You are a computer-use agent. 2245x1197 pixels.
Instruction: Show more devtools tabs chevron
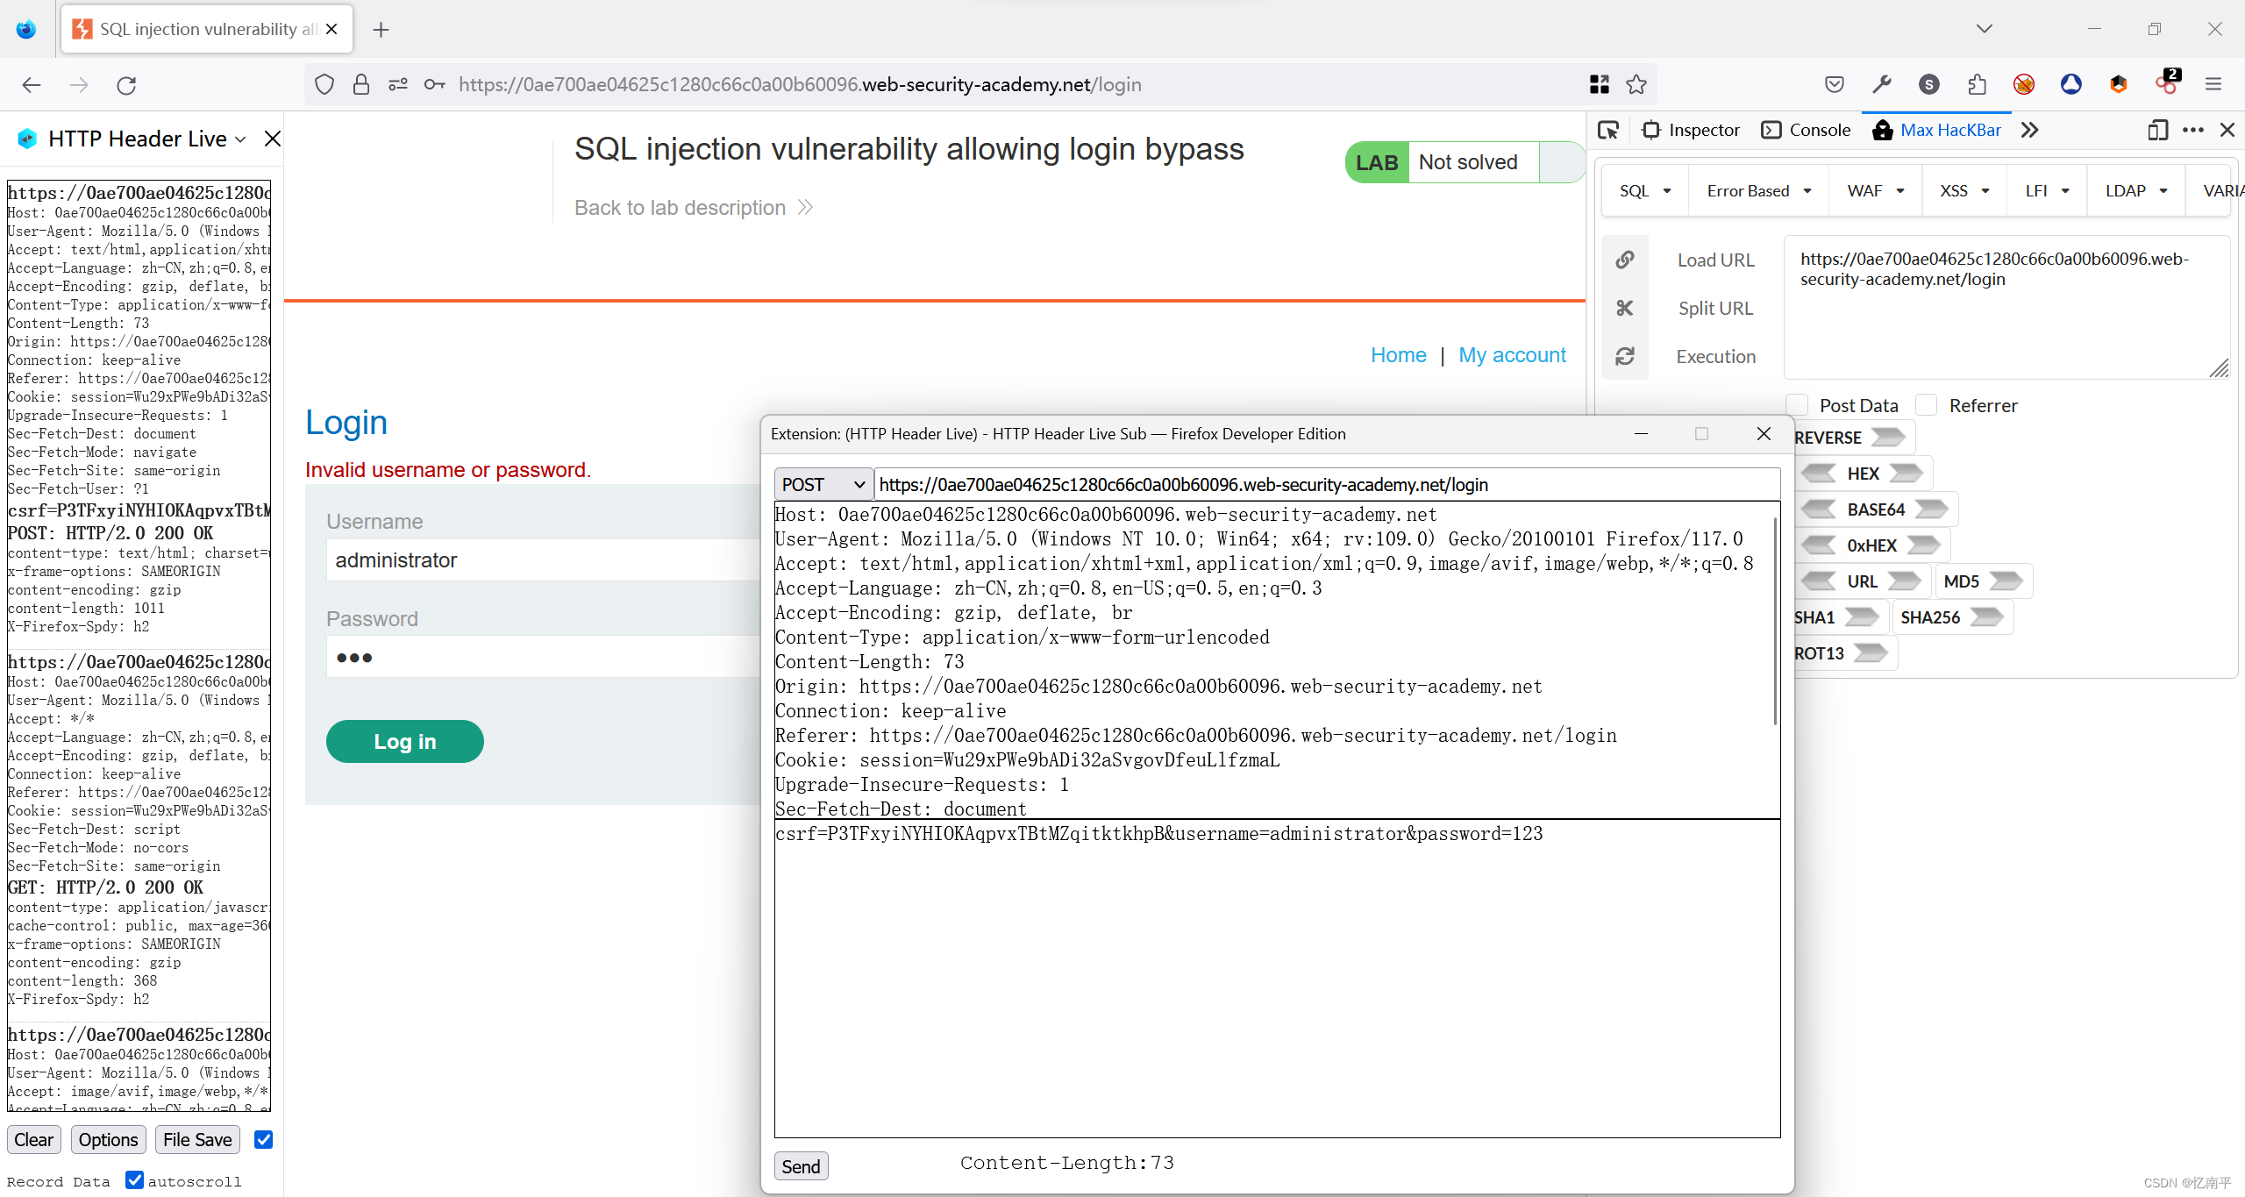(2029, 130)
